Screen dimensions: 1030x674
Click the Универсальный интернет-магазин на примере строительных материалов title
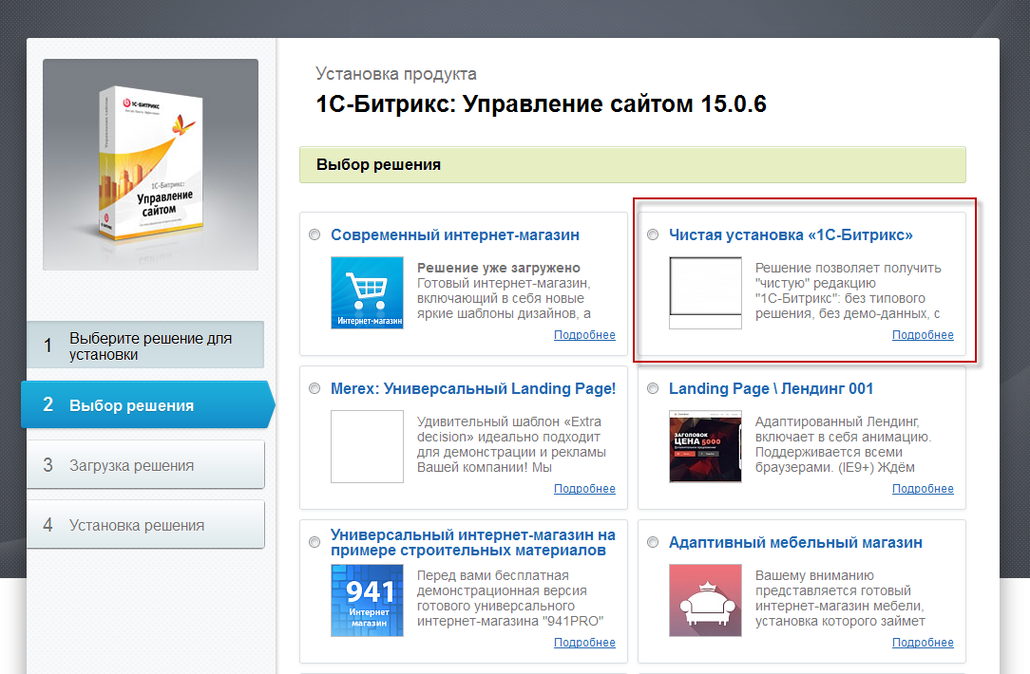click(x=473, y=543)
